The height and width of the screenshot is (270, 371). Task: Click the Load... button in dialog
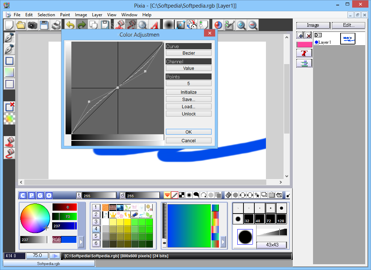188,107
